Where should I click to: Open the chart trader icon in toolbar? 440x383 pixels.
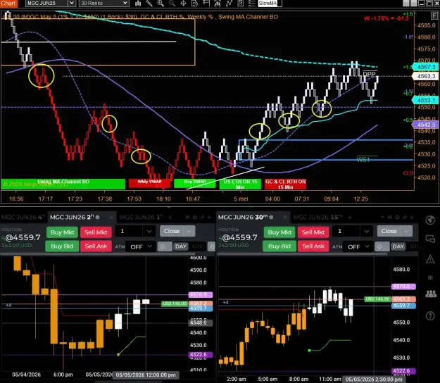tap(206, 4)
